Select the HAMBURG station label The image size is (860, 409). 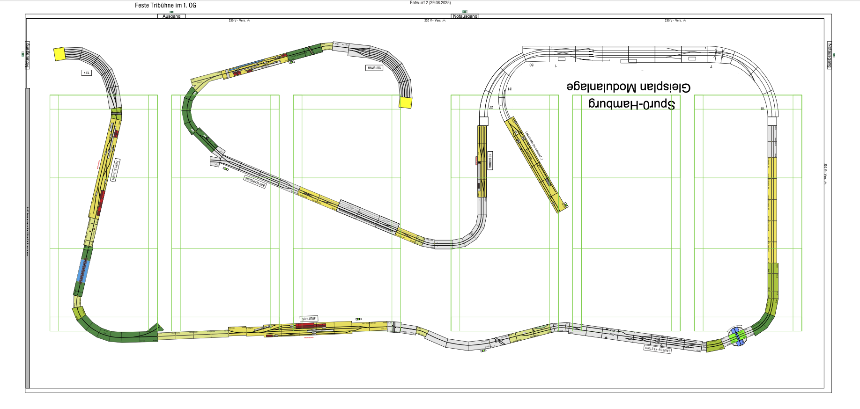point(374,68)
